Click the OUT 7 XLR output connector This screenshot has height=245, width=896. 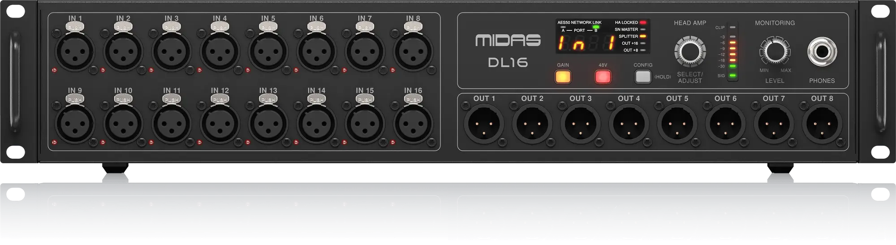774,123
